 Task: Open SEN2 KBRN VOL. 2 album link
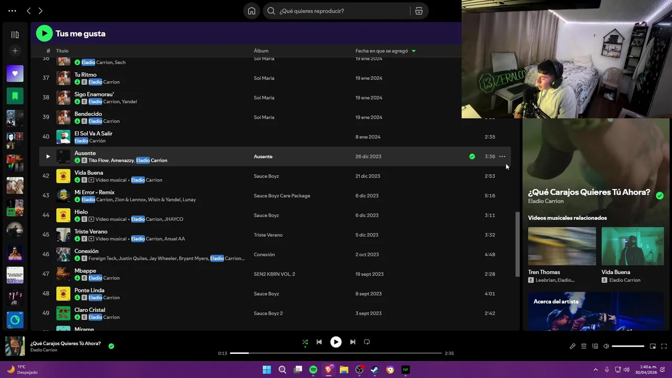275,274
